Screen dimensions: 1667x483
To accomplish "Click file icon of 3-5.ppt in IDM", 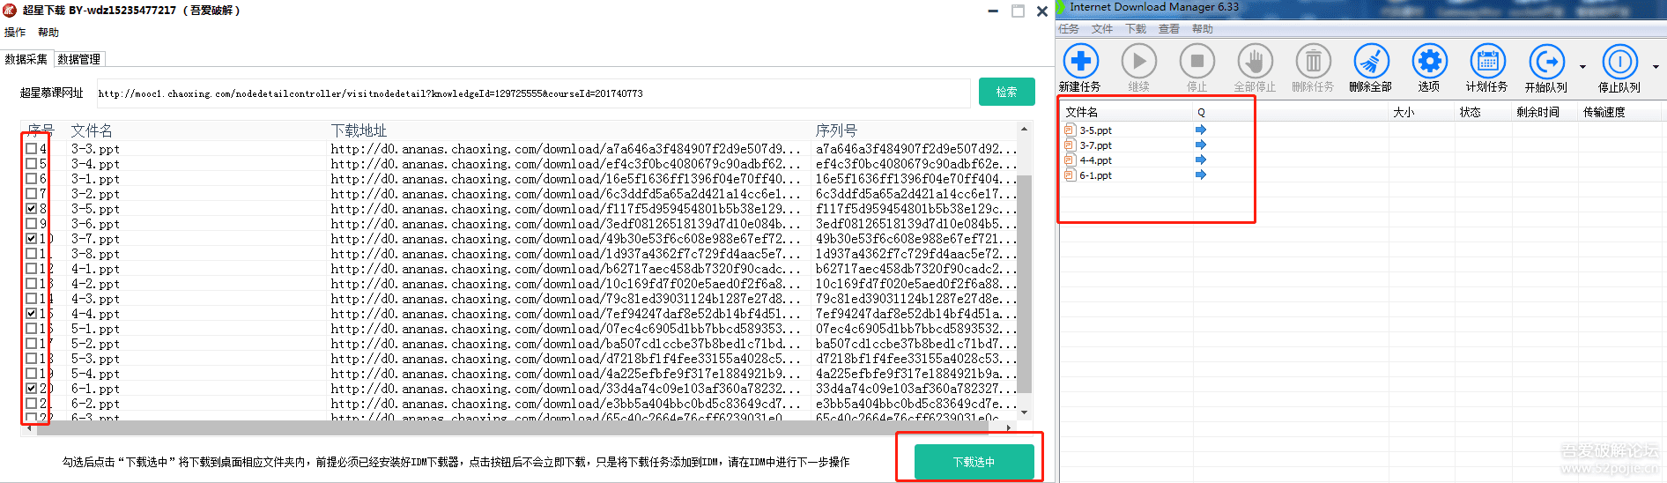I will (1070, 130).
